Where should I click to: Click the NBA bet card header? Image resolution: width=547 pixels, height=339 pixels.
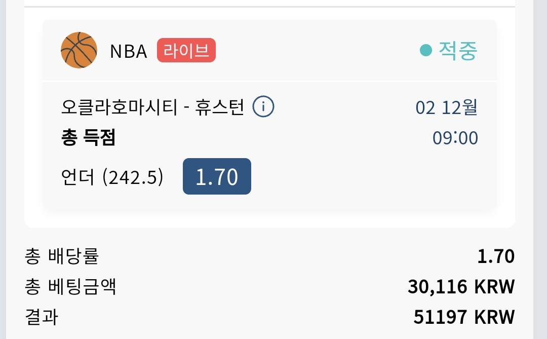(x=269, y=50)
